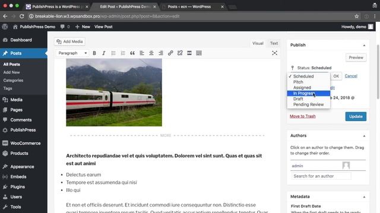Insert Read More tag icon
380x213 pixels.
pyautogui.click(x=189, y=53)
